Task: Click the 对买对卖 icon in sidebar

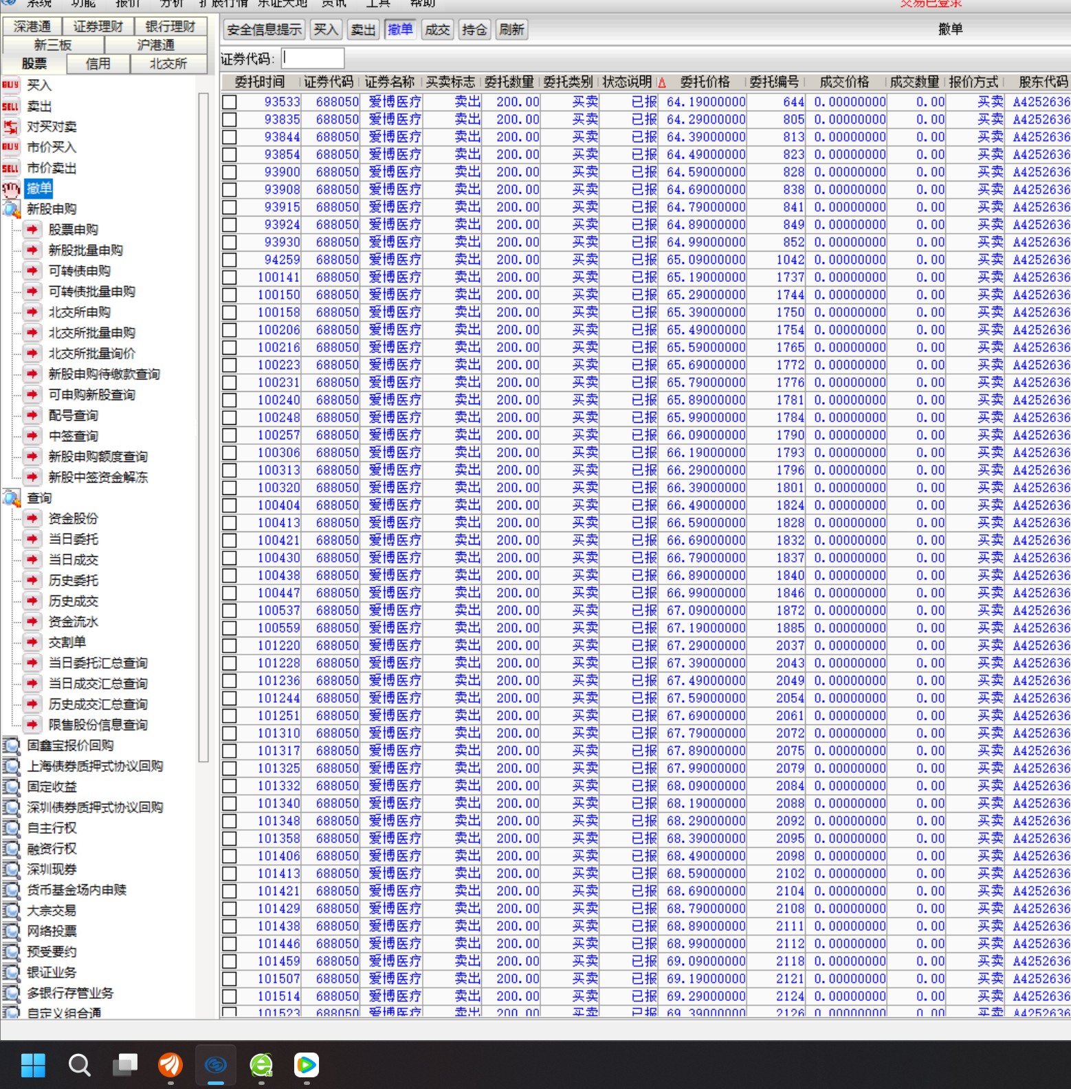Action: coord(10,127)
